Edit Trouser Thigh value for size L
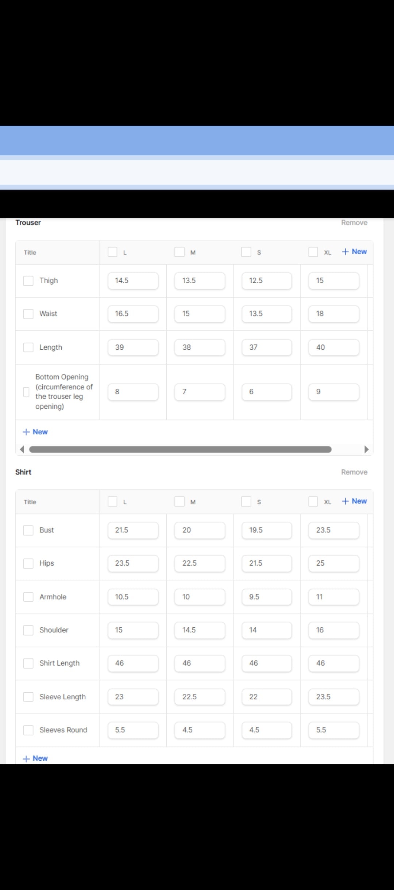The image size is (394, 890). pyautogui.click(x=133, y=281)
